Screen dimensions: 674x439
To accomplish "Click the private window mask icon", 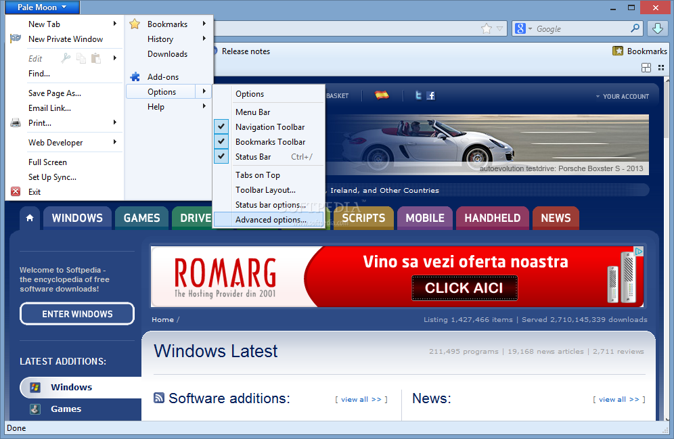I will pyautogui.click(x=16, y=39).
